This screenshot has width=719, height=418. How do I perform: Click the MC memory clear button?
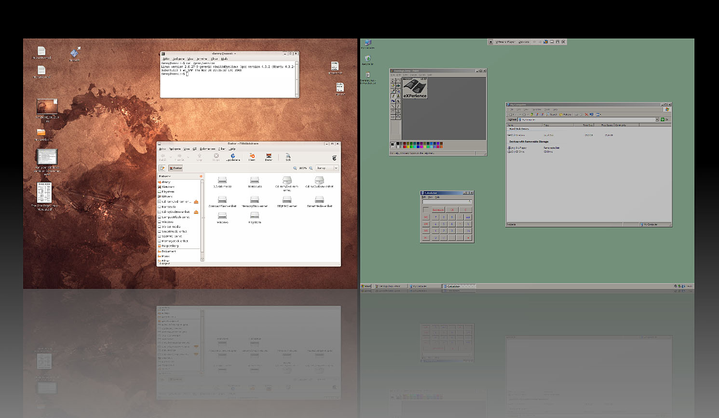point(426,217)
